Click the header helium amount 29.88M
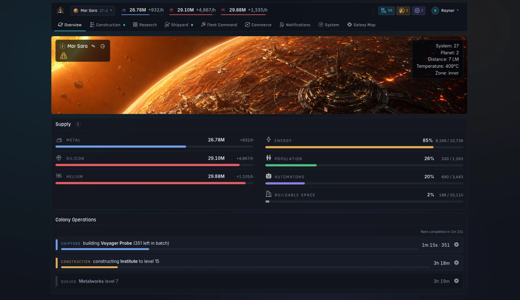The image size is (520, 300). pyautogui.click(x=237, y=10)
